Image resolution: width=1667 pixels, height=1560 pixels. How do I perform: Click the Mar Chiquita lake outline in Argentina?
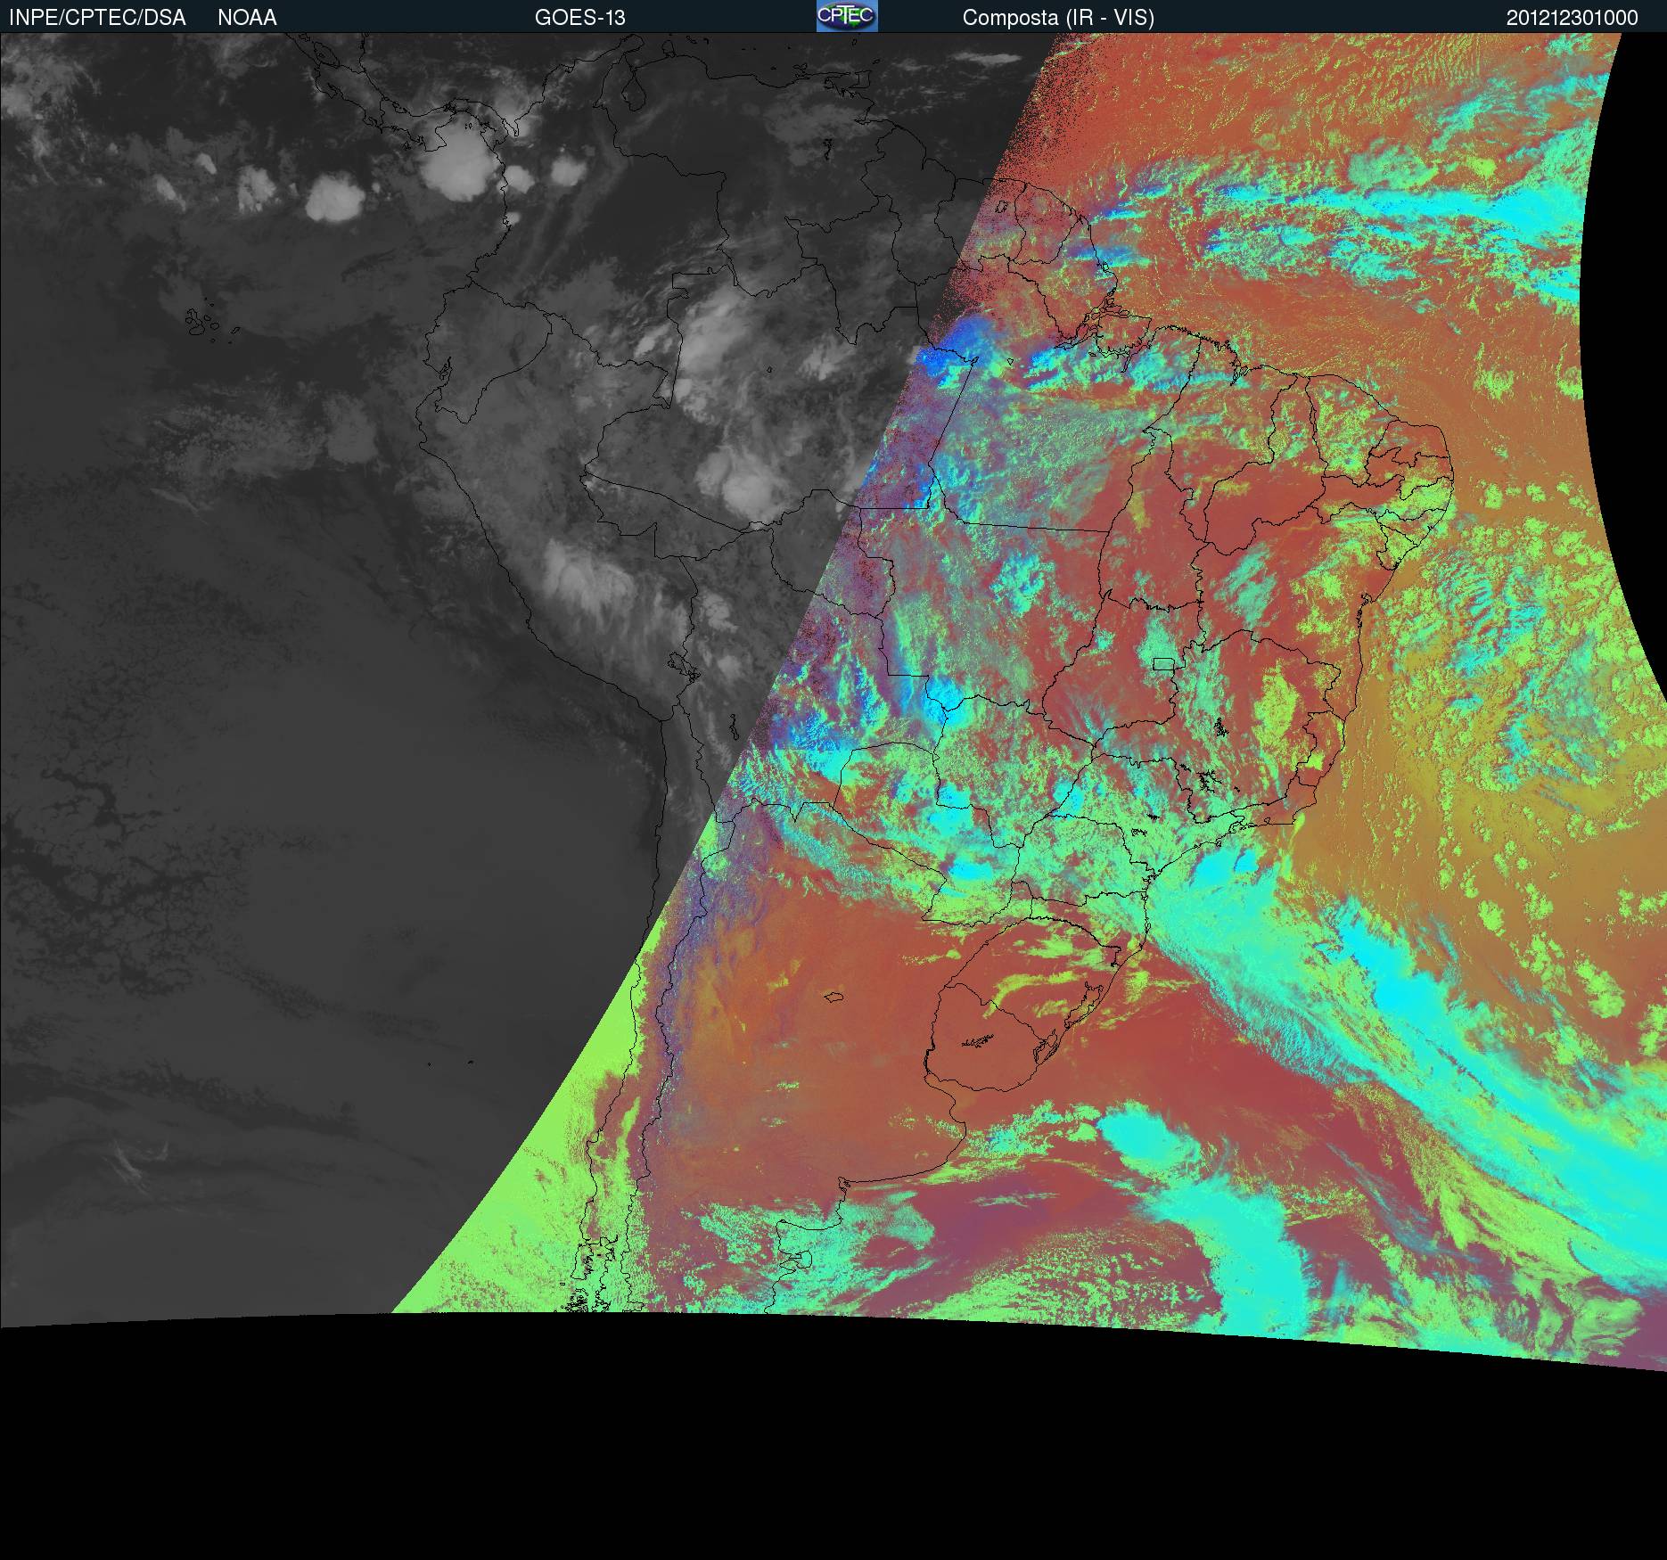834,997
